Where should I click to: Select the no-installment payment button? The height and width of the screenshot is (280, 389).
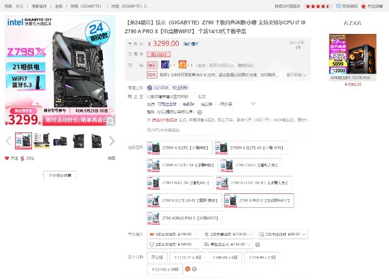pyautogui.click(x=156, y=257)
